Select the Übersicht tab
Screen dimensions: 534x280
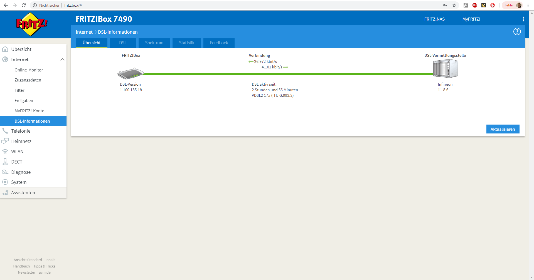pos(92,43)
